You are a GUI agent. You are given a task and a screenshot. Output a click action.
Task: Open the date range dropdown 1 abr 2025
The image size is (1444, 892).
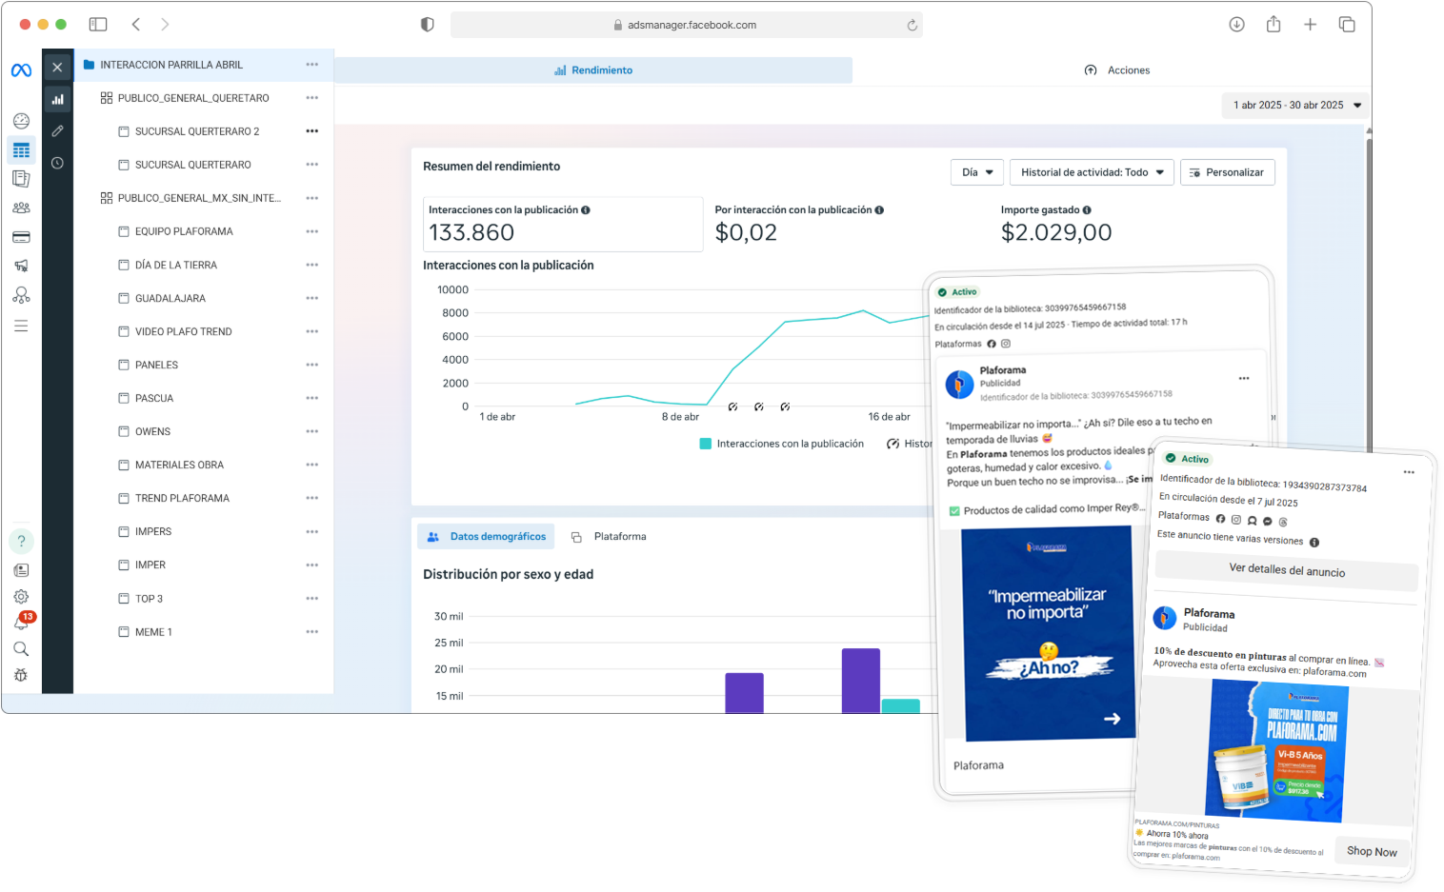pyautogui.click(x=1296, y=105)
